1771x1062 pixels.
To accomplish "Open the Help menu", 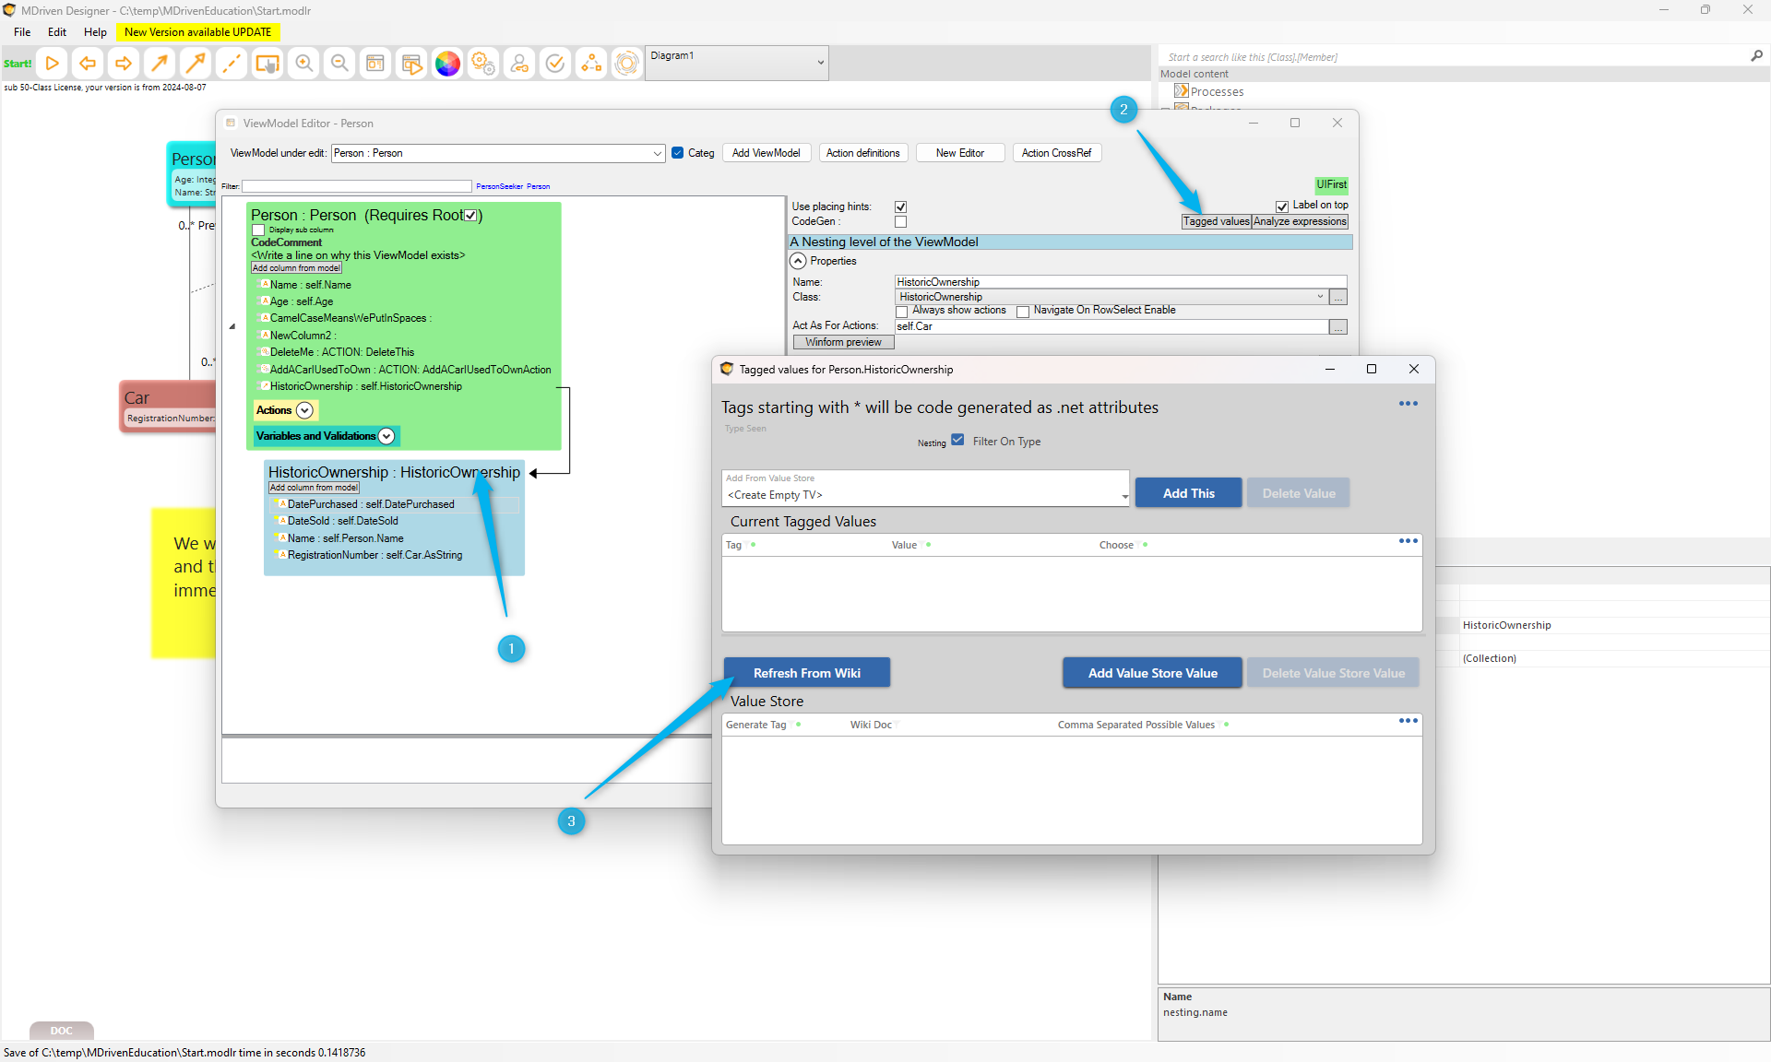I will click(x=95, y=31).
